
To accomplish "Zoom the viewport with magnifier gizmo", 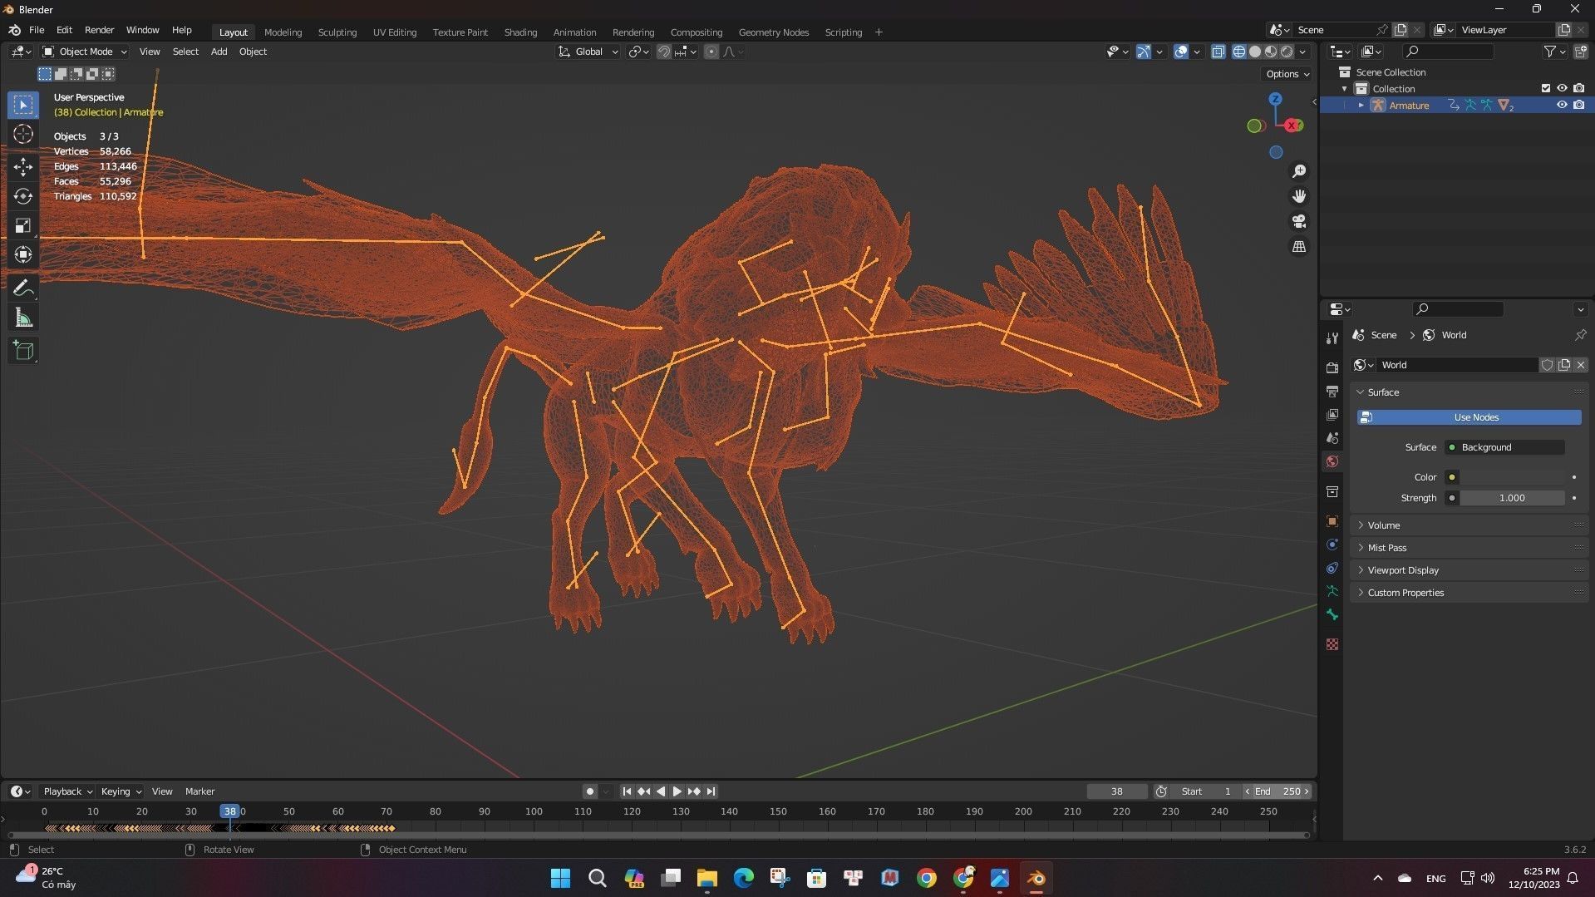I will click(x=1299, y=171).
